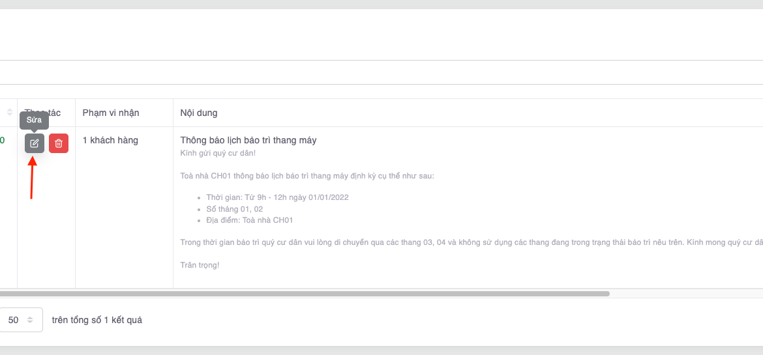Click the "Địa điểm: Toà nhà CH01" bullet
Viewport: 763px width, 355px height.
click(x=249, y=220)
